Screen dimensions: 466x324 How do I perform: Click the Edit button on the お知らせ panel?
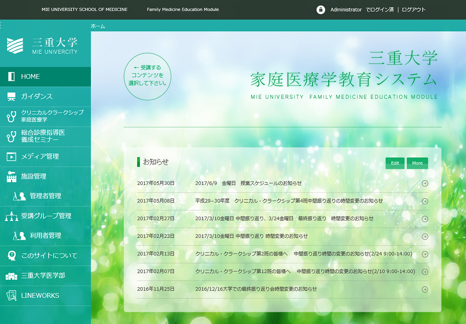click(395, 163)
